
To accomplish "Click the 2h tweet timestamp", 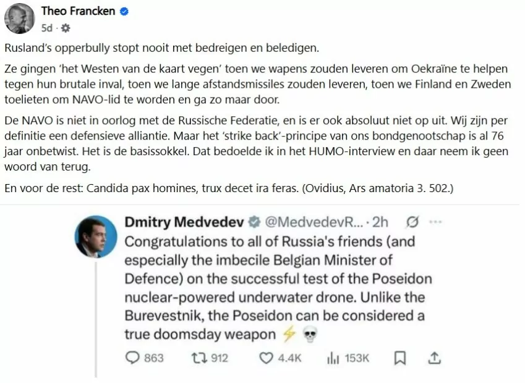I will 383,222.
